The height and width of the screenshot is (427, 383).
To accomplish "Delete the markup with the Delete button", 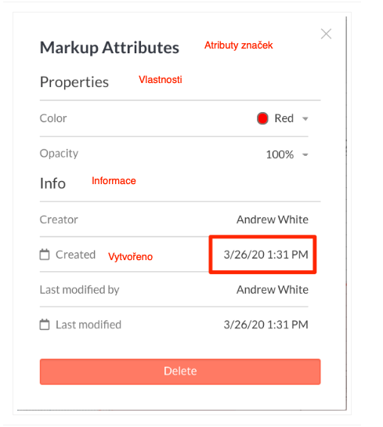I will [x=180, y=371].
